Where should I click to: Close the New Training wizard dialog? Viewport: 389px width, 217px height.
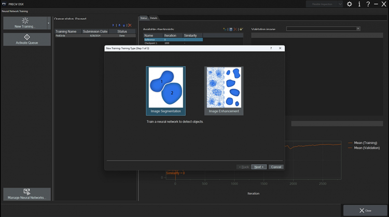(280, 48)
